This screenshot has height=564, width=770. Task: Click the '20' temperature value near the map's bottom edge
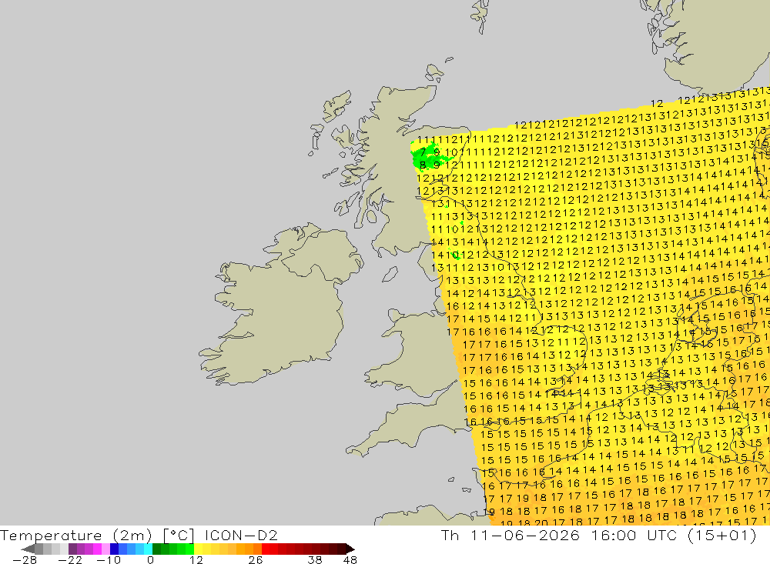tap(541, 523)
